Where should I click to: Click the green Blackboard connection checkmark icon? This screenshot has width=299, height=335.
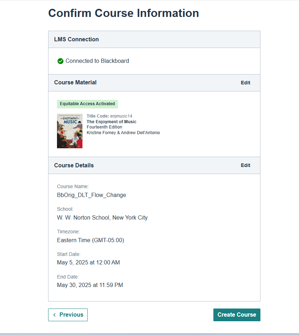[61, 61]
